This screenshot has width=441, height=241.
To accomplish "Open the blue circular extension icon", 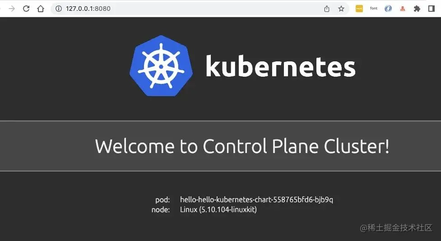I will coord(388,9).
